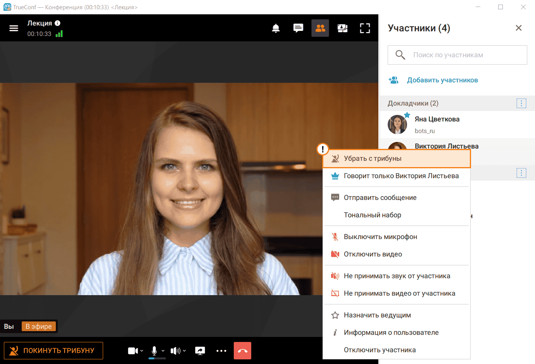The height and width of the screenshot is (364, 535).
Task: Toggle the microphone mute
Action: 154,351
